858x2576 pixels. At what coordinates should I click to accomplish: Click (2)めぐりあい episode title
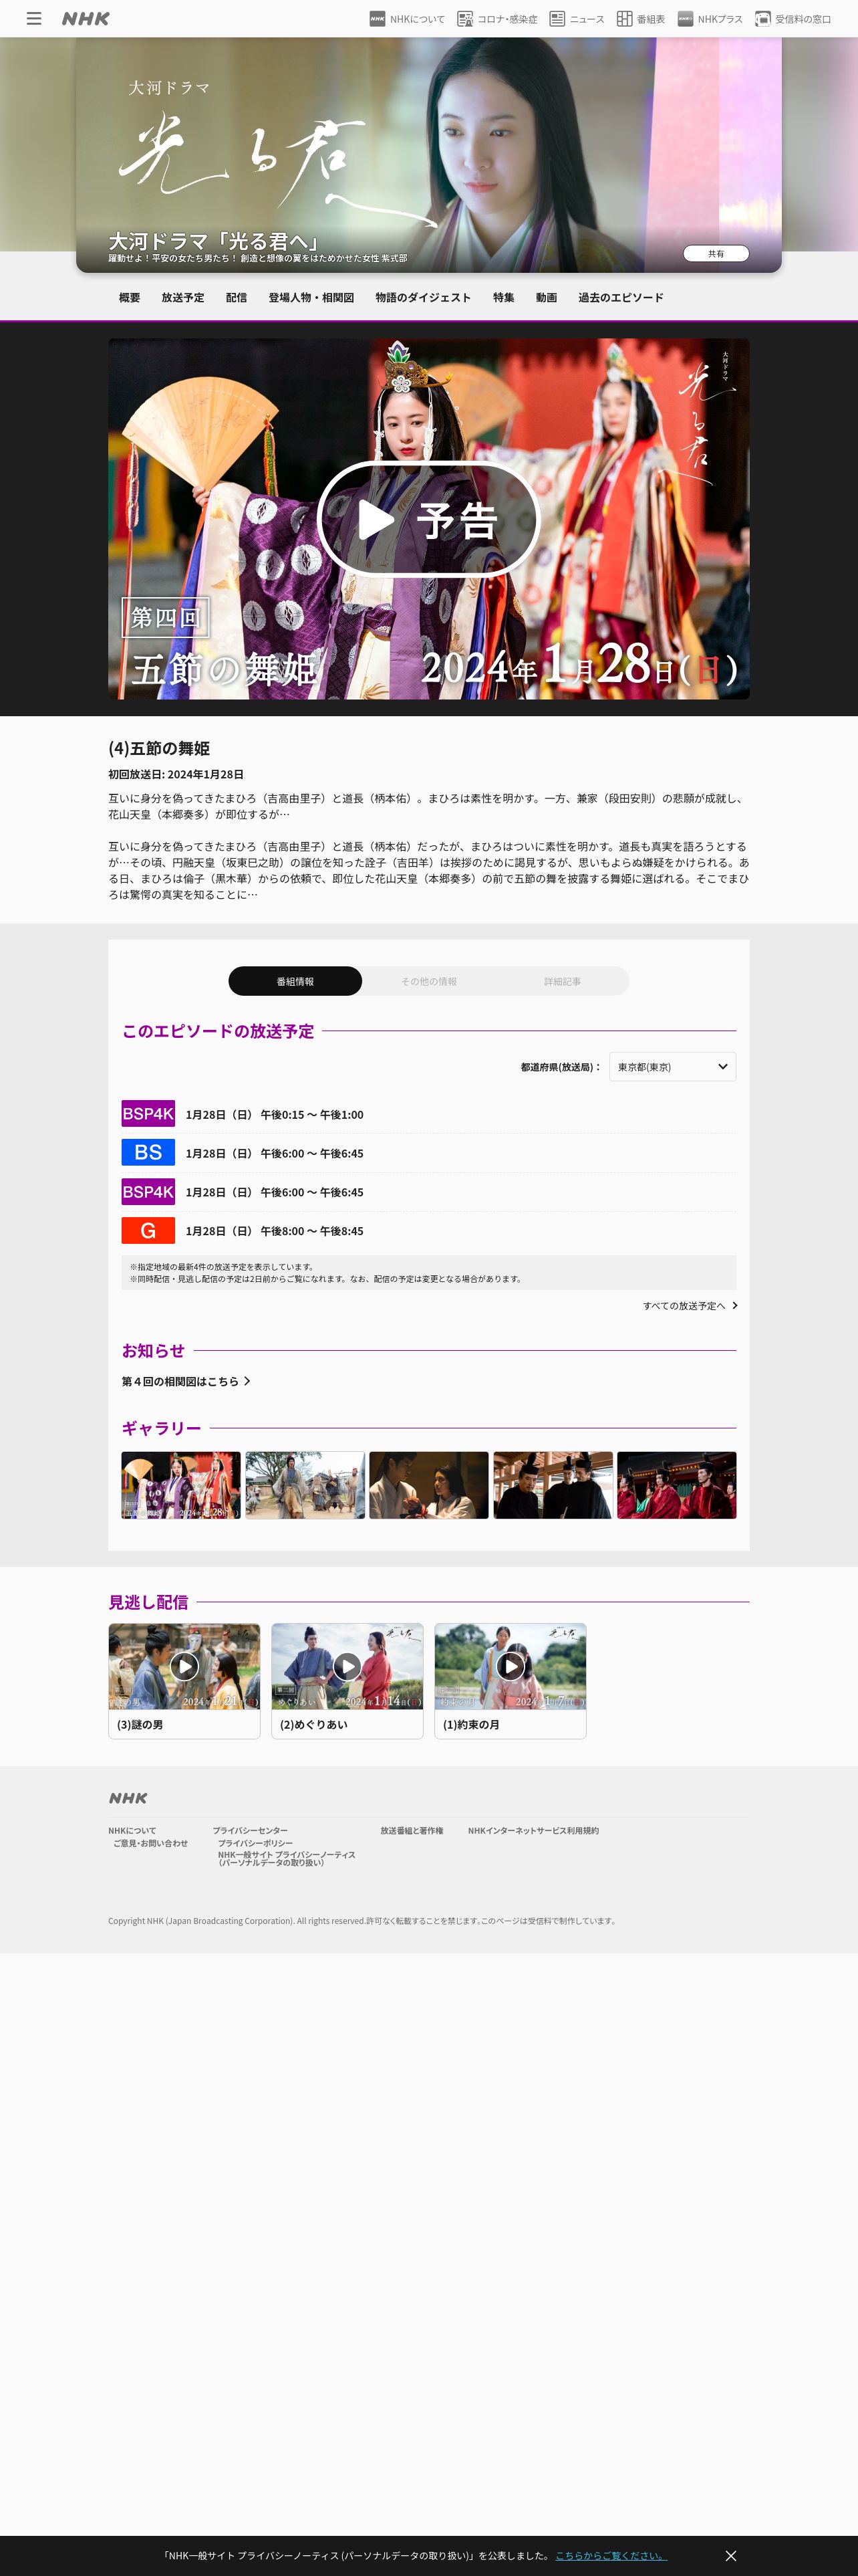click(x=313, y=1724)
